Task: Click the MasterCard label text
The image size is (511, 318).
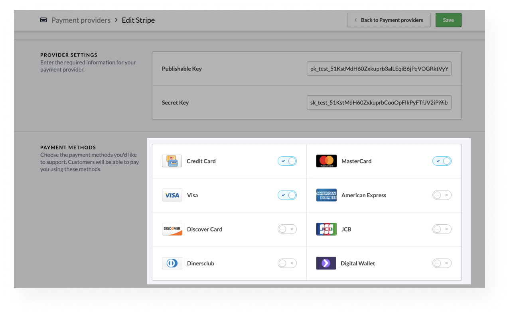Action: 357,161
